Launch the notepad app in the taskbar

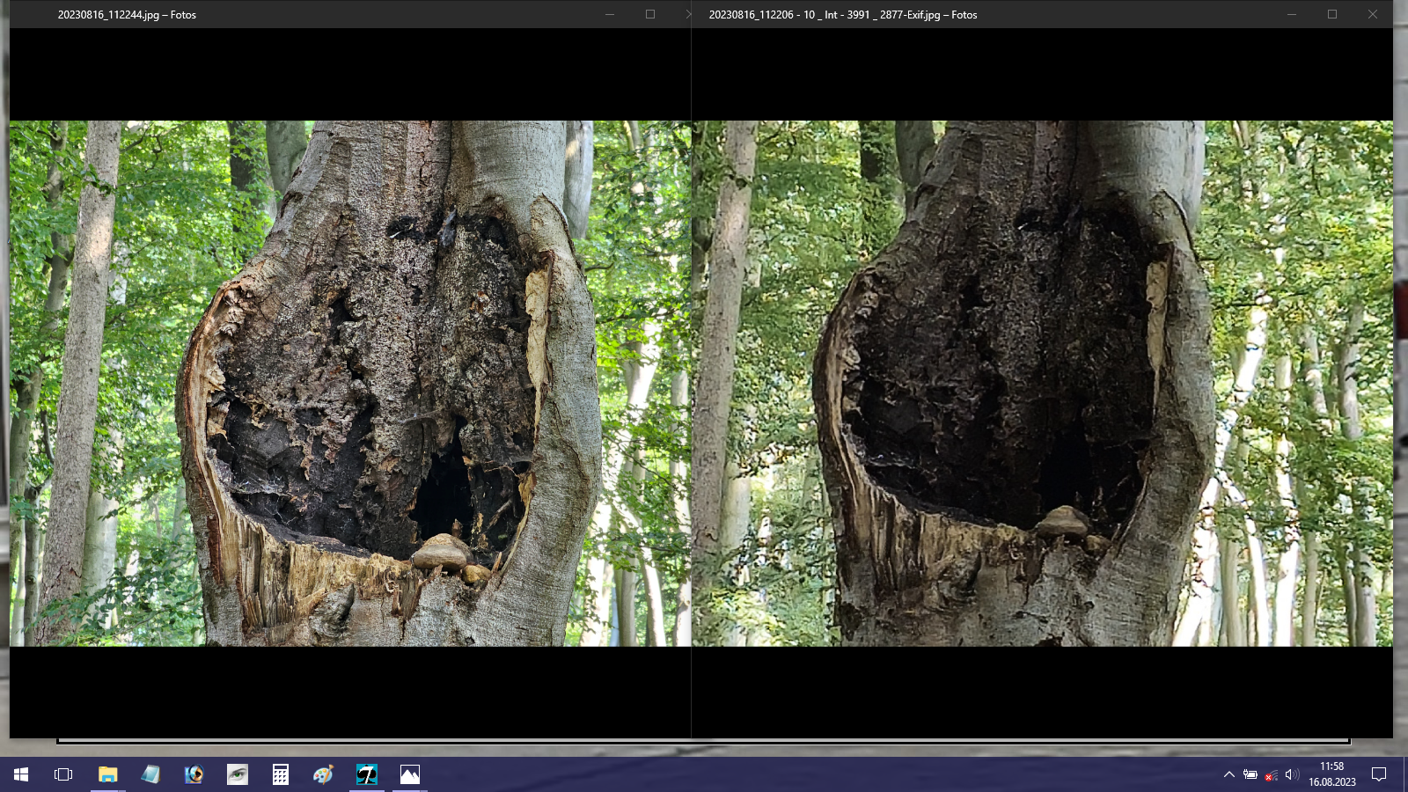pos(150,774)
